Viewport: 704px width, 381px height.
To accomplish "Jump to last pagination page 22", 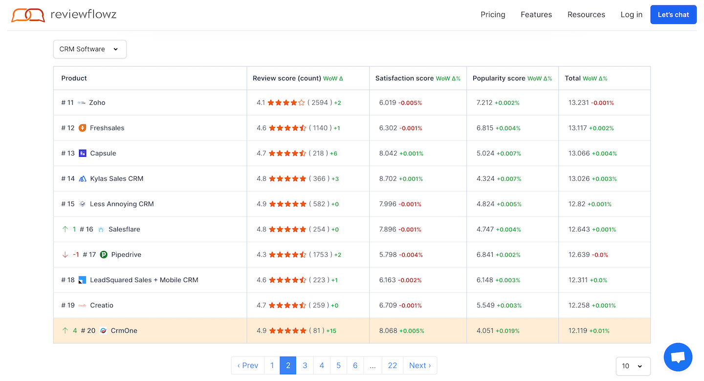I will (x=393, y=365).
